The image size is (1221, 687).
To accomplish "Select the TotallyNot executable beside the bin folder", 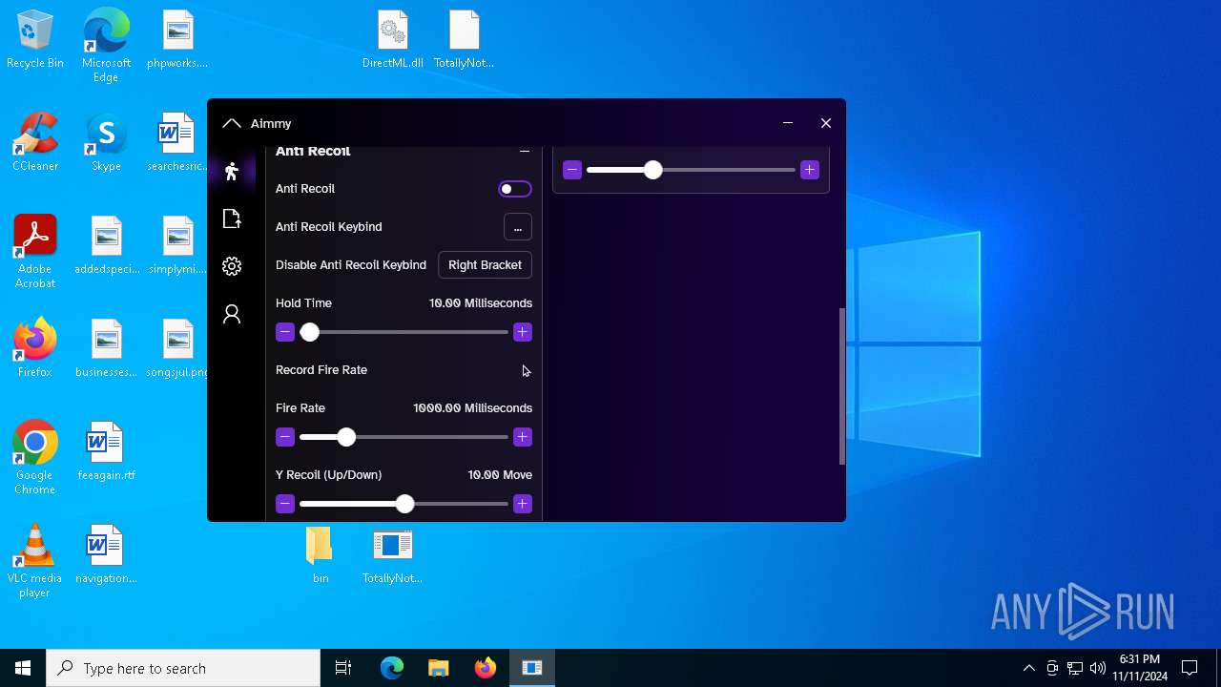I will click(x=392, y=555).
